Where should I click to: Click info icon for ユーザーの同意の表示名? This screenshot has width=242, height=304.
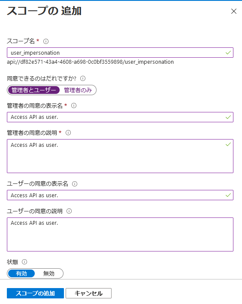(75, 184)
